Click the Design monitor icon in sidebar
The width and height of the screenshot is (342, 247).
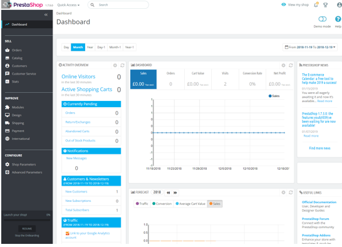pos(7,115)
